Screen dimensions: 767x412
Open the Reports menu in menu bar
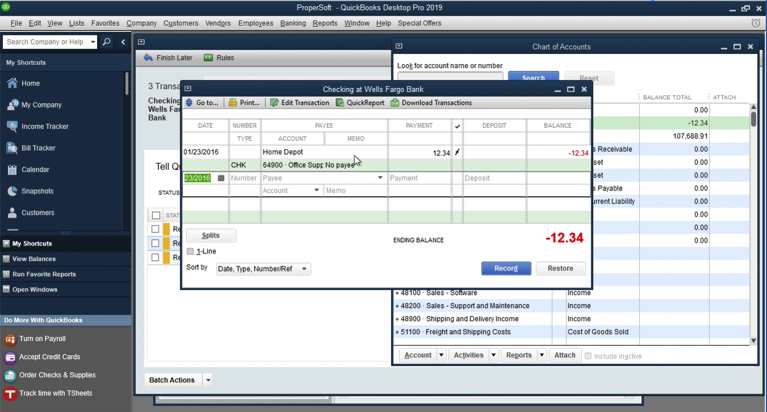point(325,23)
